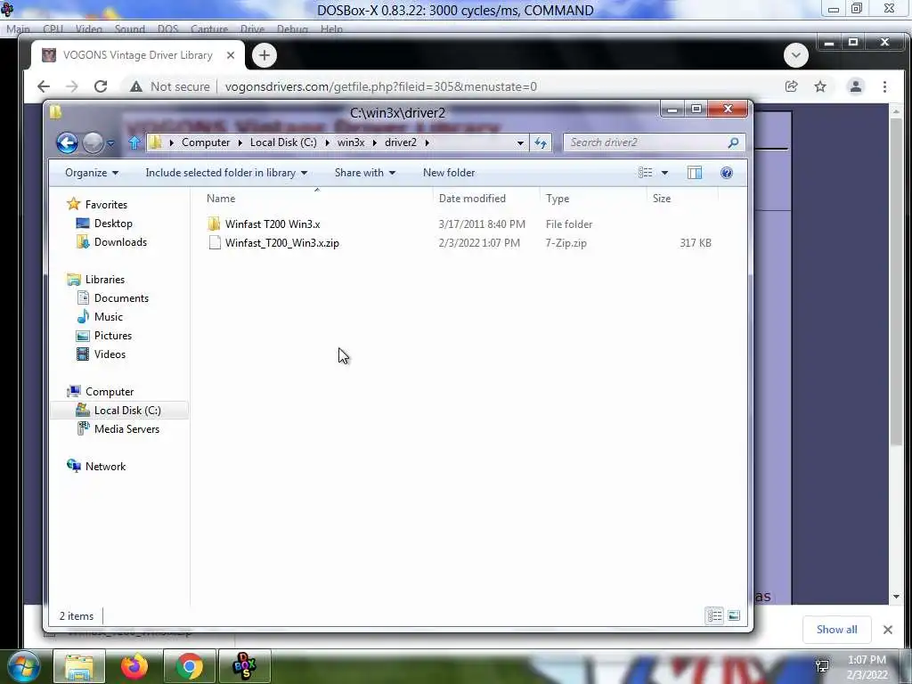Screen dimensions: 912x684
Task: Open Include selected folder in library menu
Action: tap(226, 173)
